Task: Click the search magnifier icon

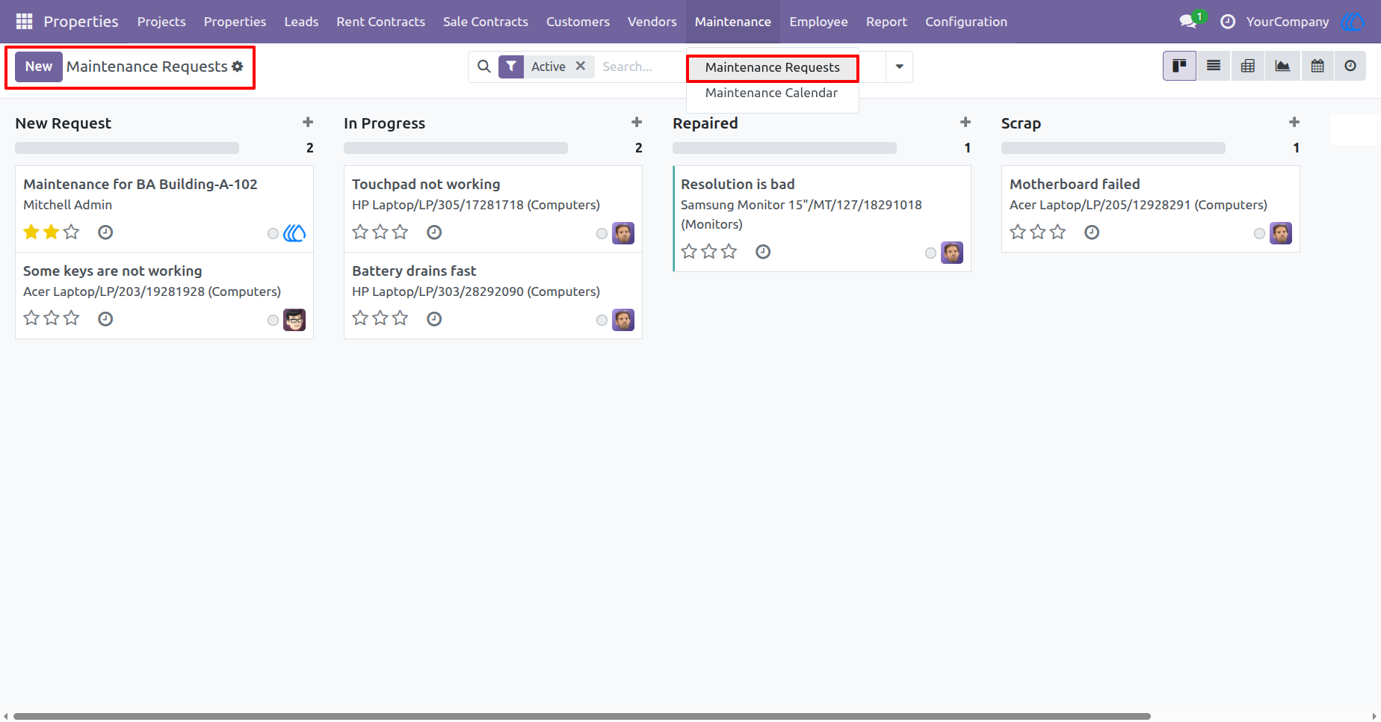Action: 484,67
